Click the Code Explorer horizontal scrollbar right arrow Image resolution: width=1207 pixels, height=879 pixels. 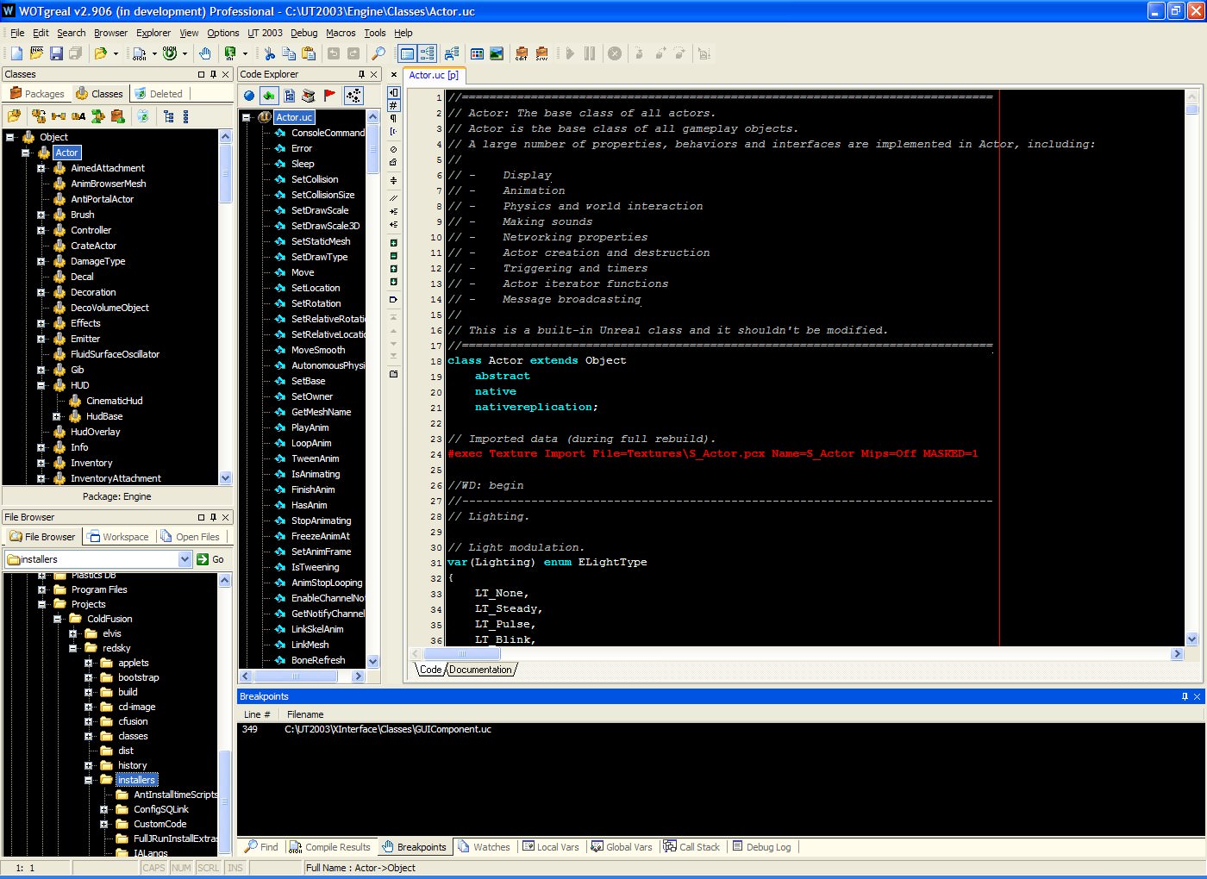(x=360, y=676)
